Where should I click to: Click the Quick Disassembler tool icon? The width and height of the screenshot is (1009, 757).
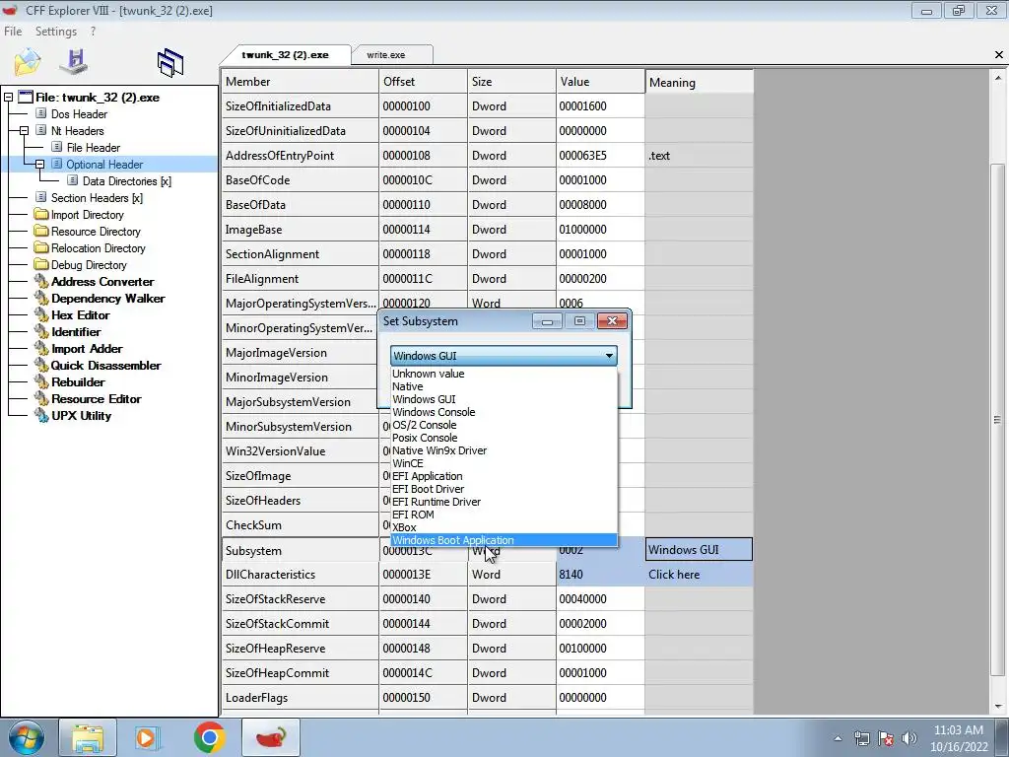tap(41, 365)
